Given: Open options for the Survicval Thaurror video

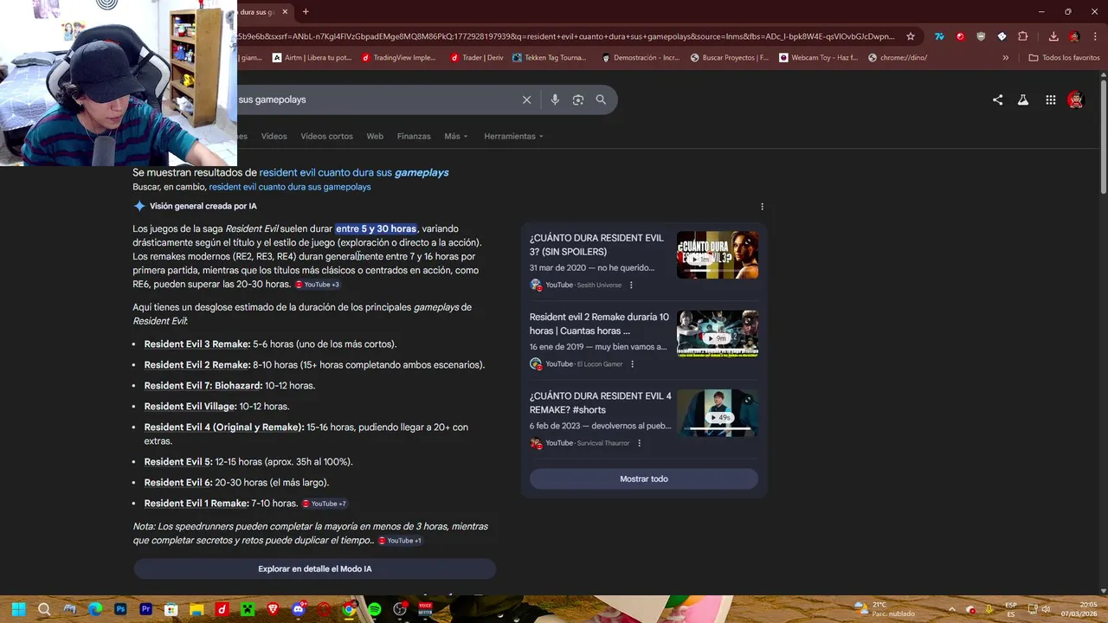Looking at the screenshot, I should click(x=639, y=443).
